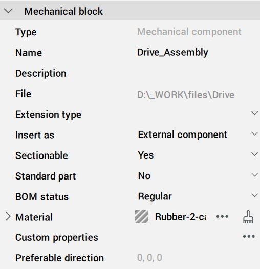Select the Regular BOM status value
This screenshot has width=260, height=269.
(x=155, y=196)
